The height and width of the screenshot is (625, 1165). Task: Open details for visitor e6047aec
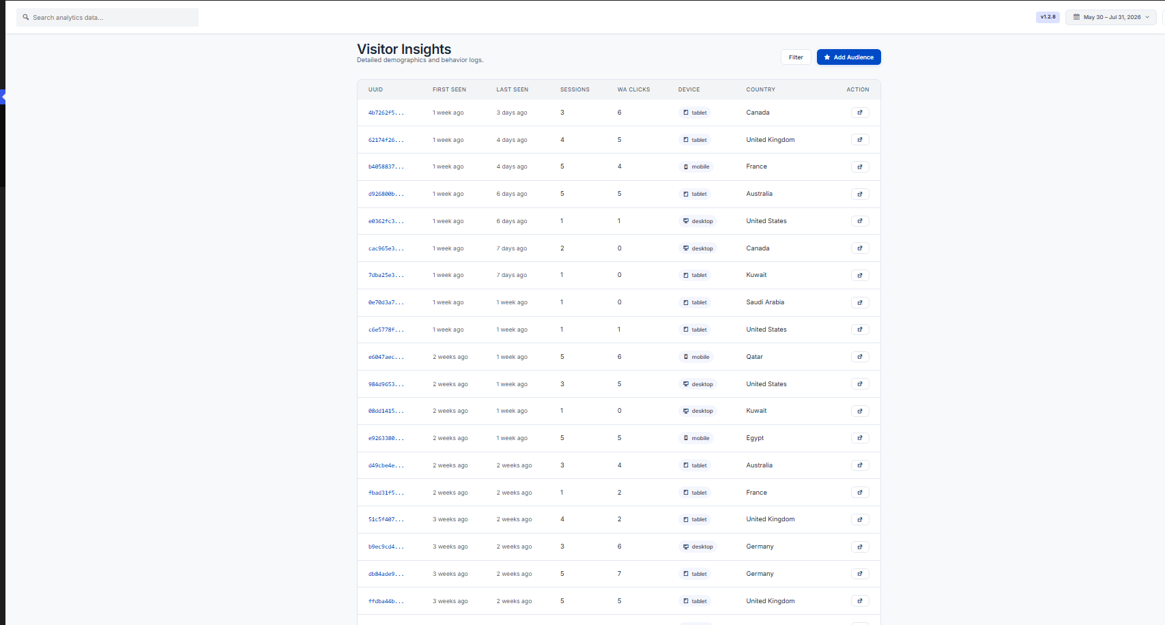point(860,357)
